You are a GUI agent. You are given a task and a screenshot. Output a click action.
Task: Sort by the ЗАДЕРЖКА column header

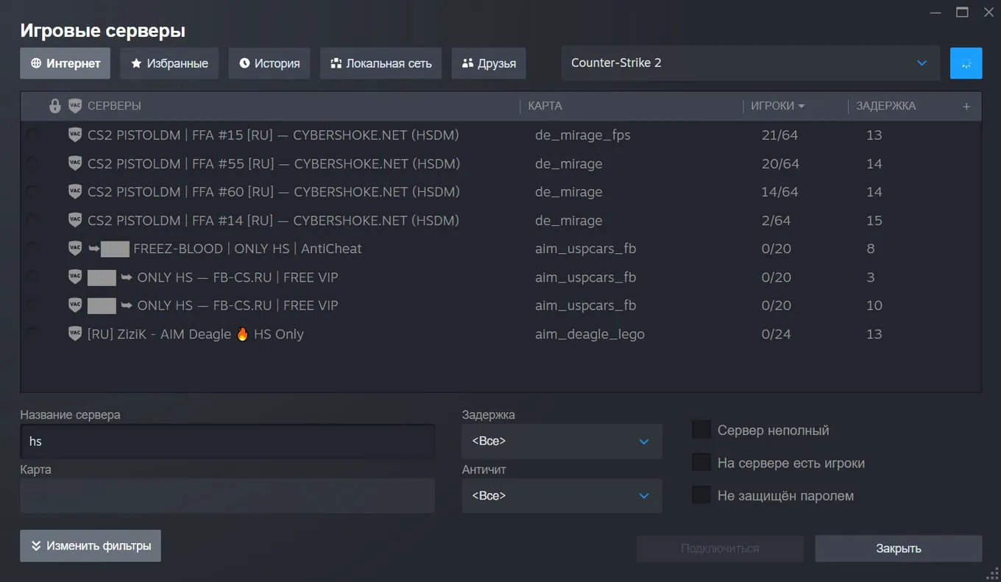[x=886, y=106]
